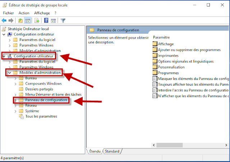This screenshot has height=162, width=230.
Task: Select Menu Démarrer et barre des tâches
Action: click(53, 94)
